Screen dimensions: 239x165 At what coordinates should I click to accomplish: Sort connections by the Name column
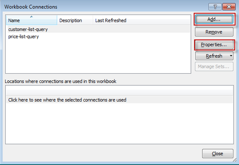click(x=31, y=20)
